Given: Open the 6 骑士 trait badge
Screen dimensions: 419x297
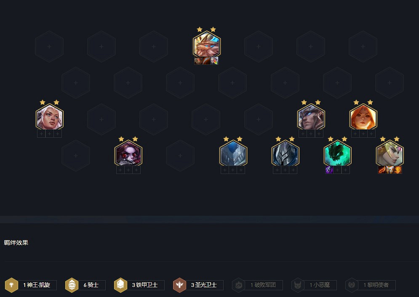Looking at the screenshot, I should click(85, 285).
